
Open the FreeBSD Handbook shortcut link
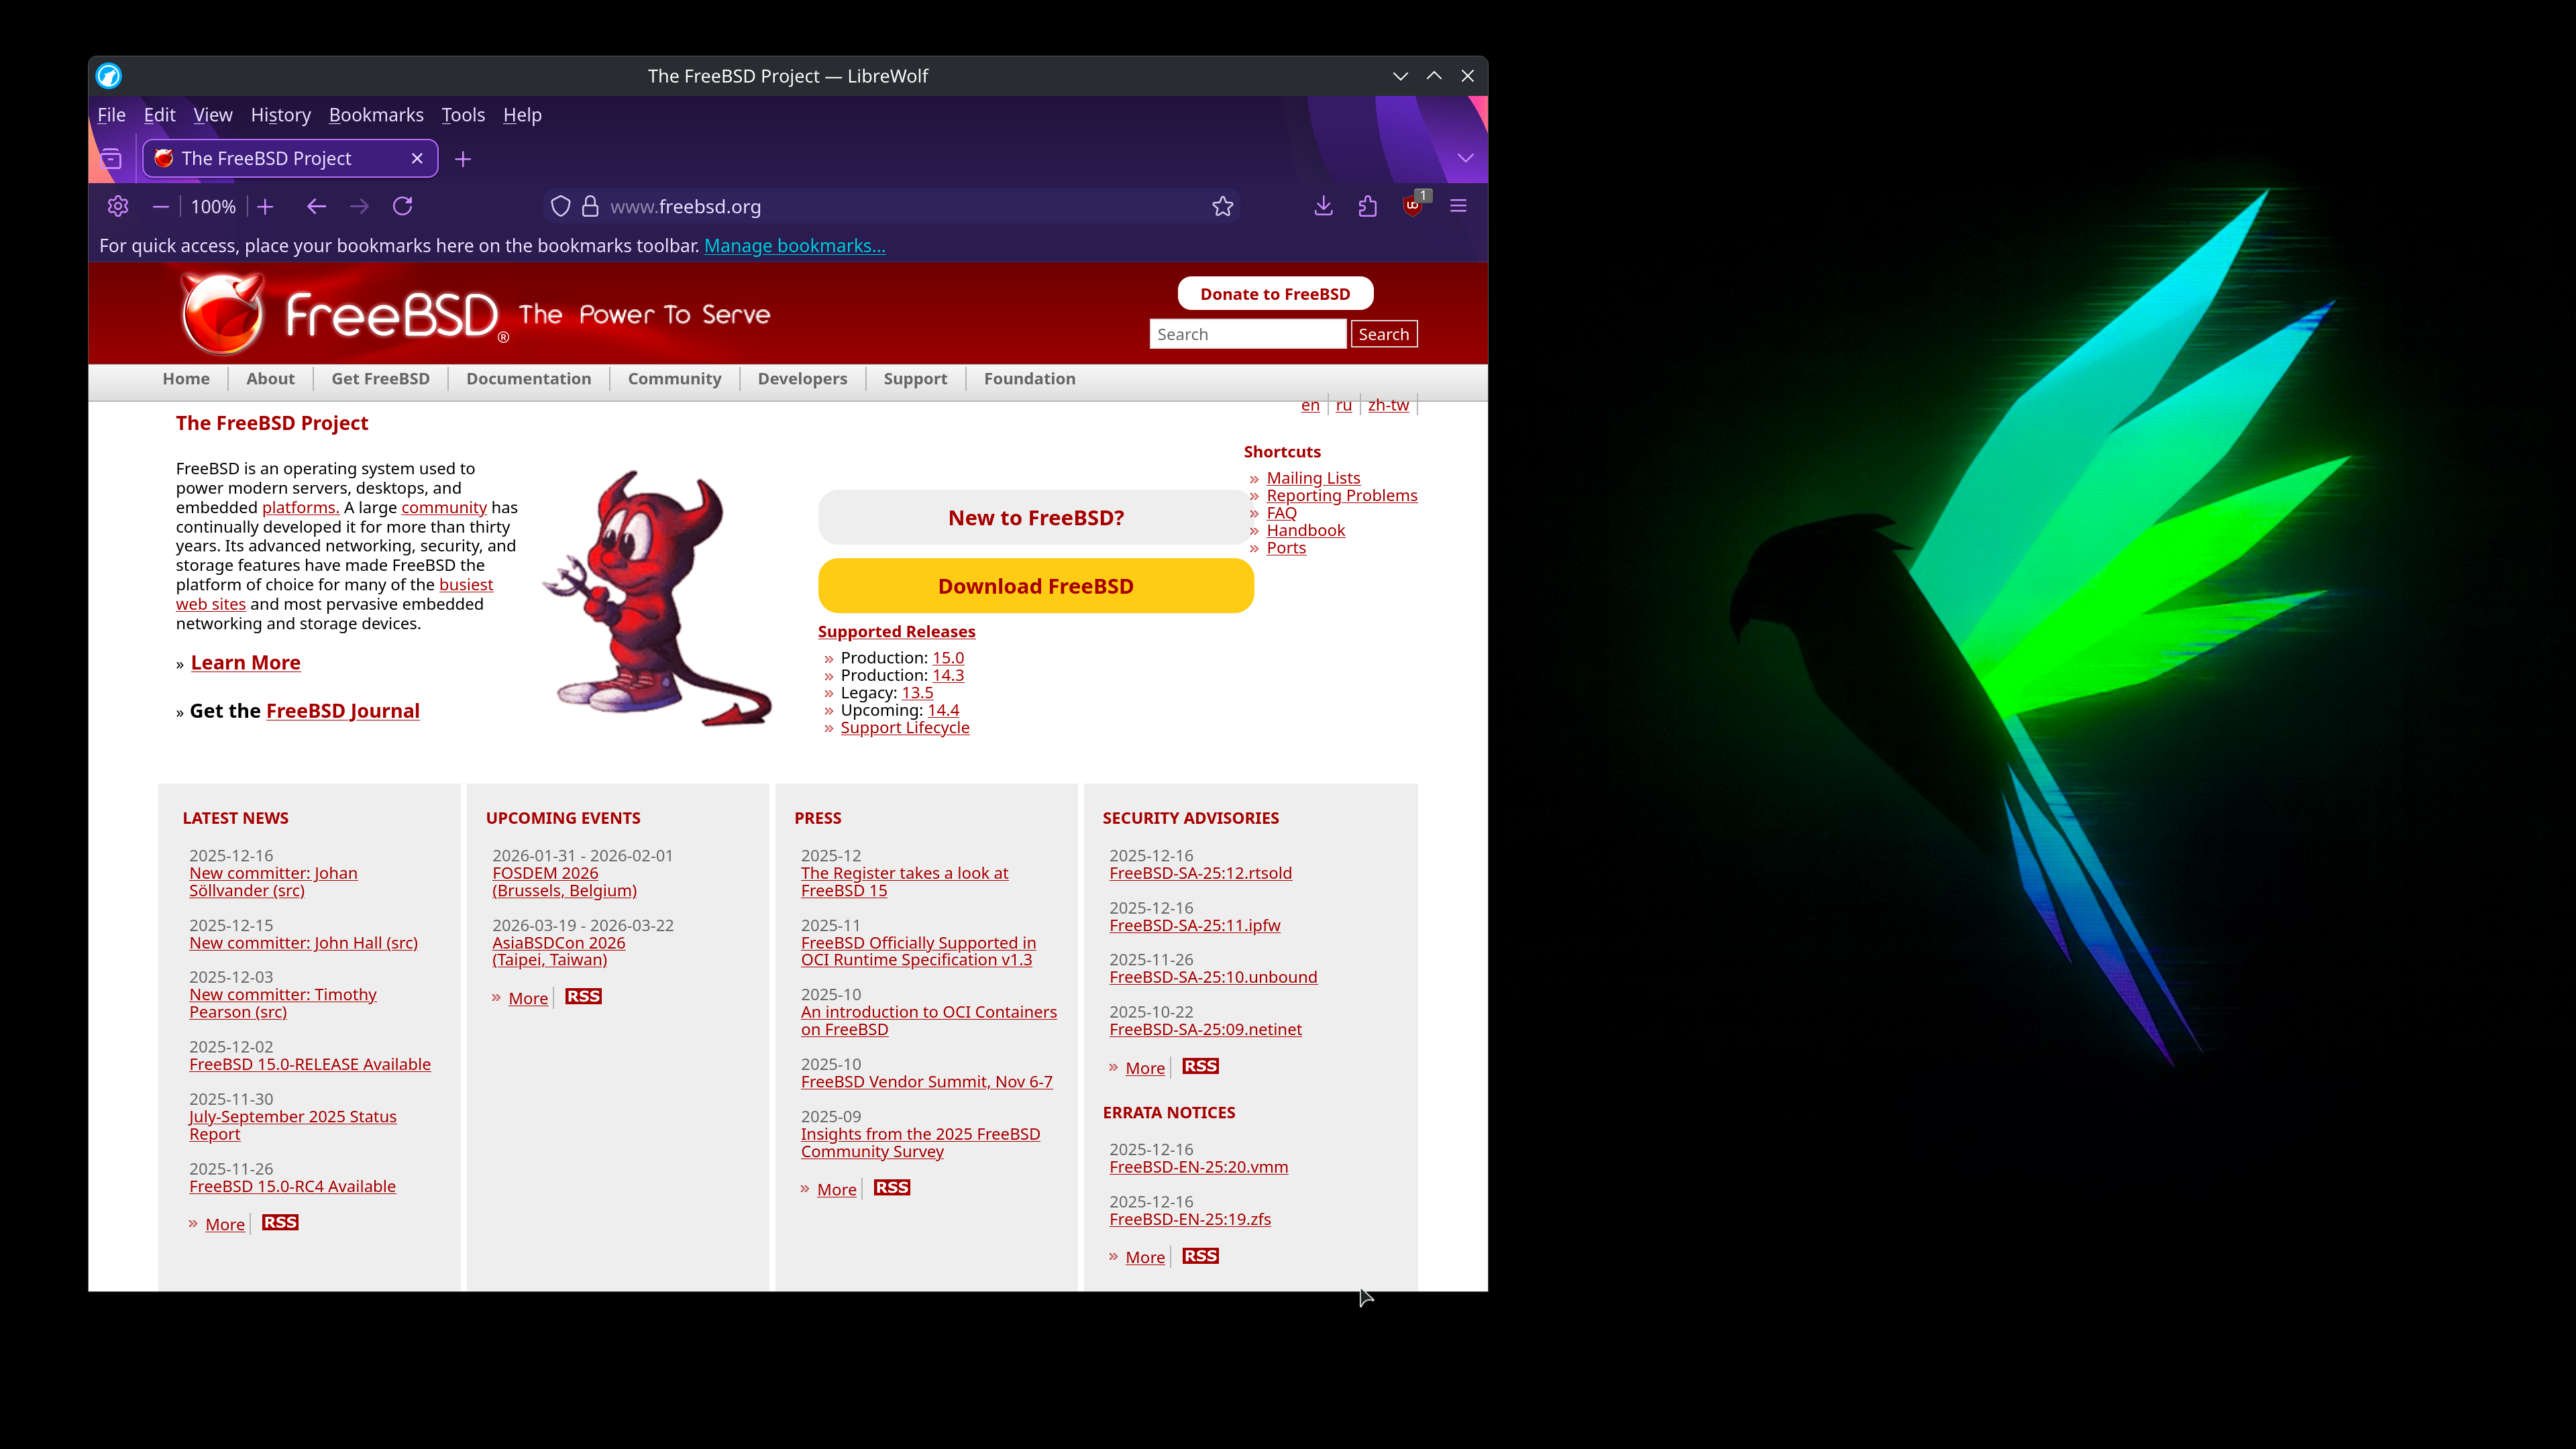[1305, 530]
